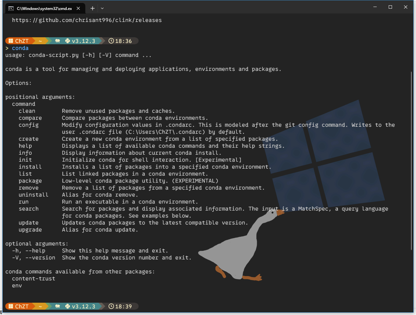The height and width of the screenshot is (315, 416).
Task: Click the tilde home segment in the 18:36 prompt
Action: (x=40, y=41)
